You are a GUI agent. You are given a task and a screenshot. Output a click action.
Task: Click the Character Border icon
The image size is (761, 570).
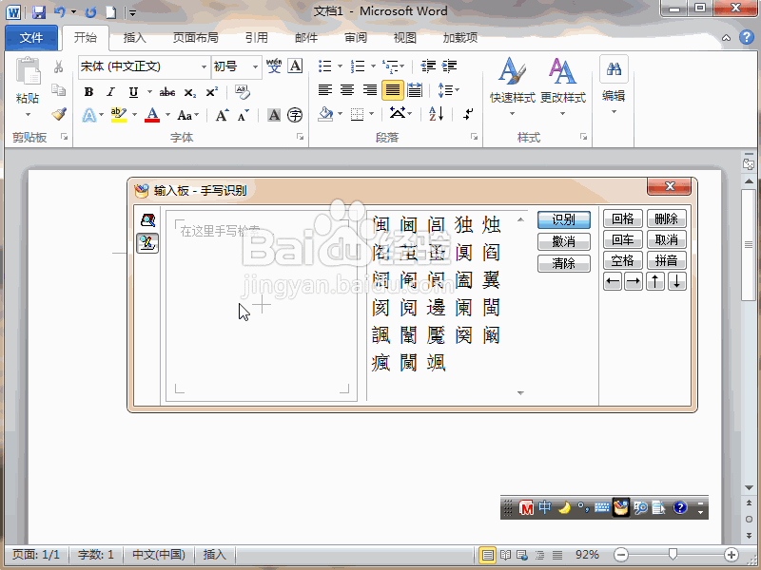click(x=295, y=66)
